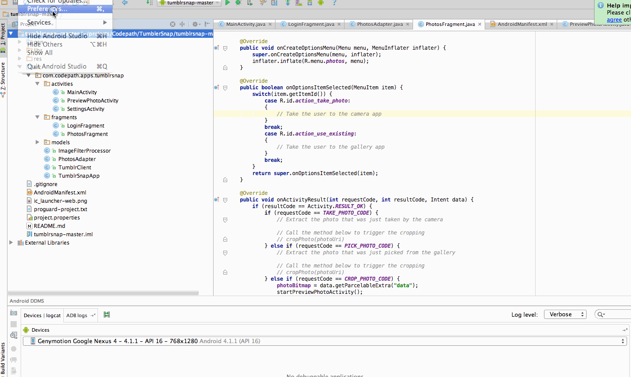Select proguard-project.txt in tree
This screenshot has width=631, height=377.
pyautogui.click(x=60, y=209)
